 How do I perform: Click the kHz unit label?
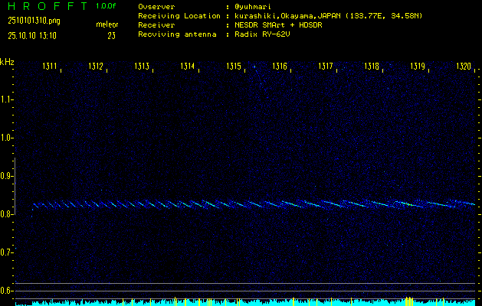tap(7, 62)
